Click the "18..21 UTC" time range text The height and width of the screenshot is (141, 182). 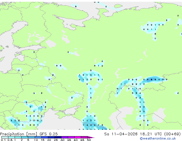[151, 134]
